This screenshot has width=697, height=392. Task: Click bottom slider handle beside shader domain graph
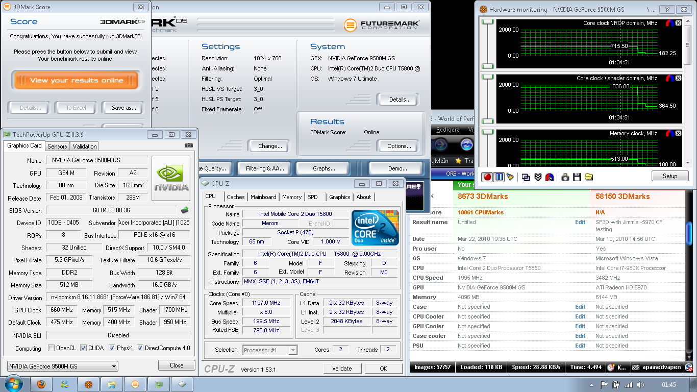click(x=488, y=120)
